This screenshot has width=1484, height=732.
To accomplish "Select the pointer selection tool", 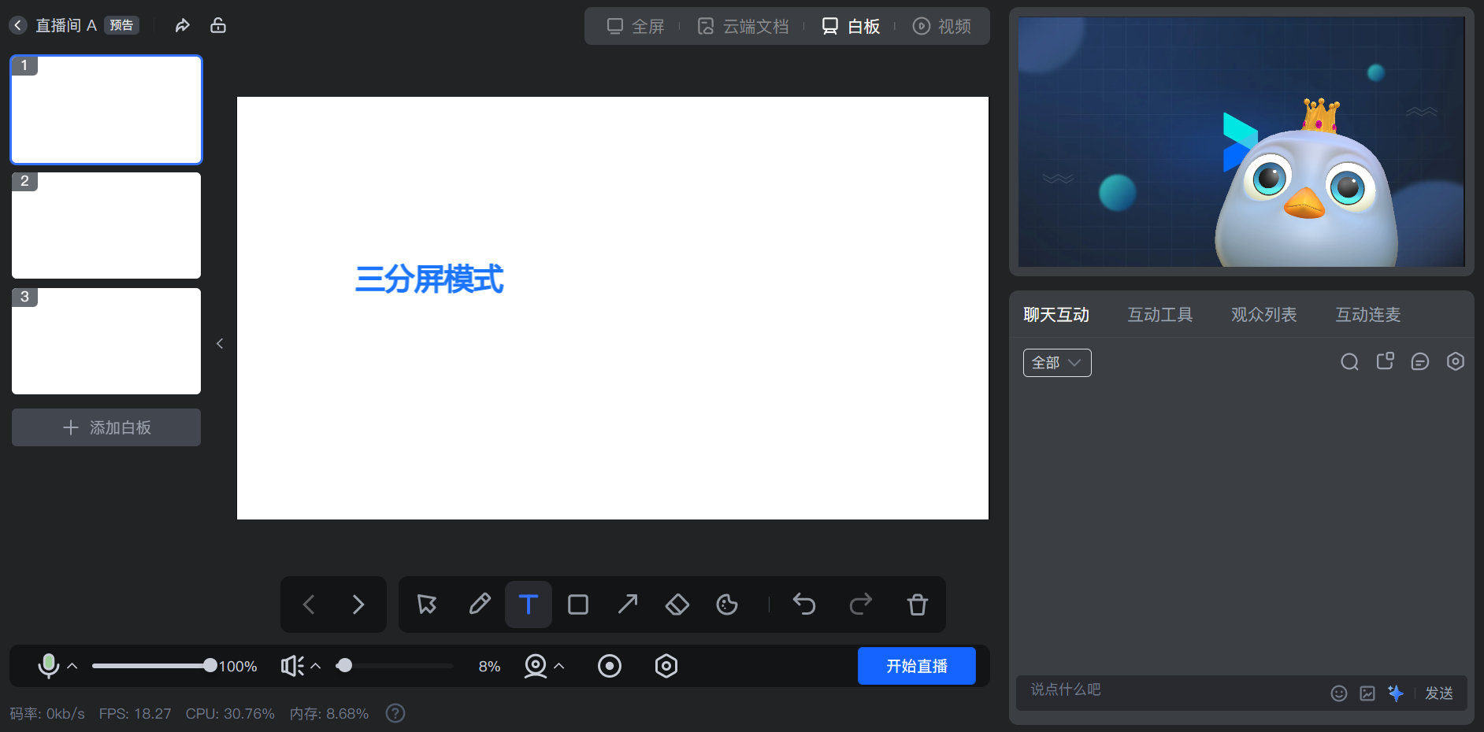I will coord(427,604).
